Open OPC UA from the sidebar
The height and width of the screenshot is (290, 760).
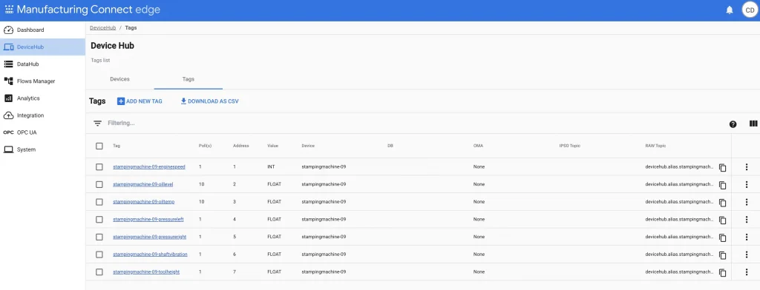pyautogui.click(x=42, y=132)
